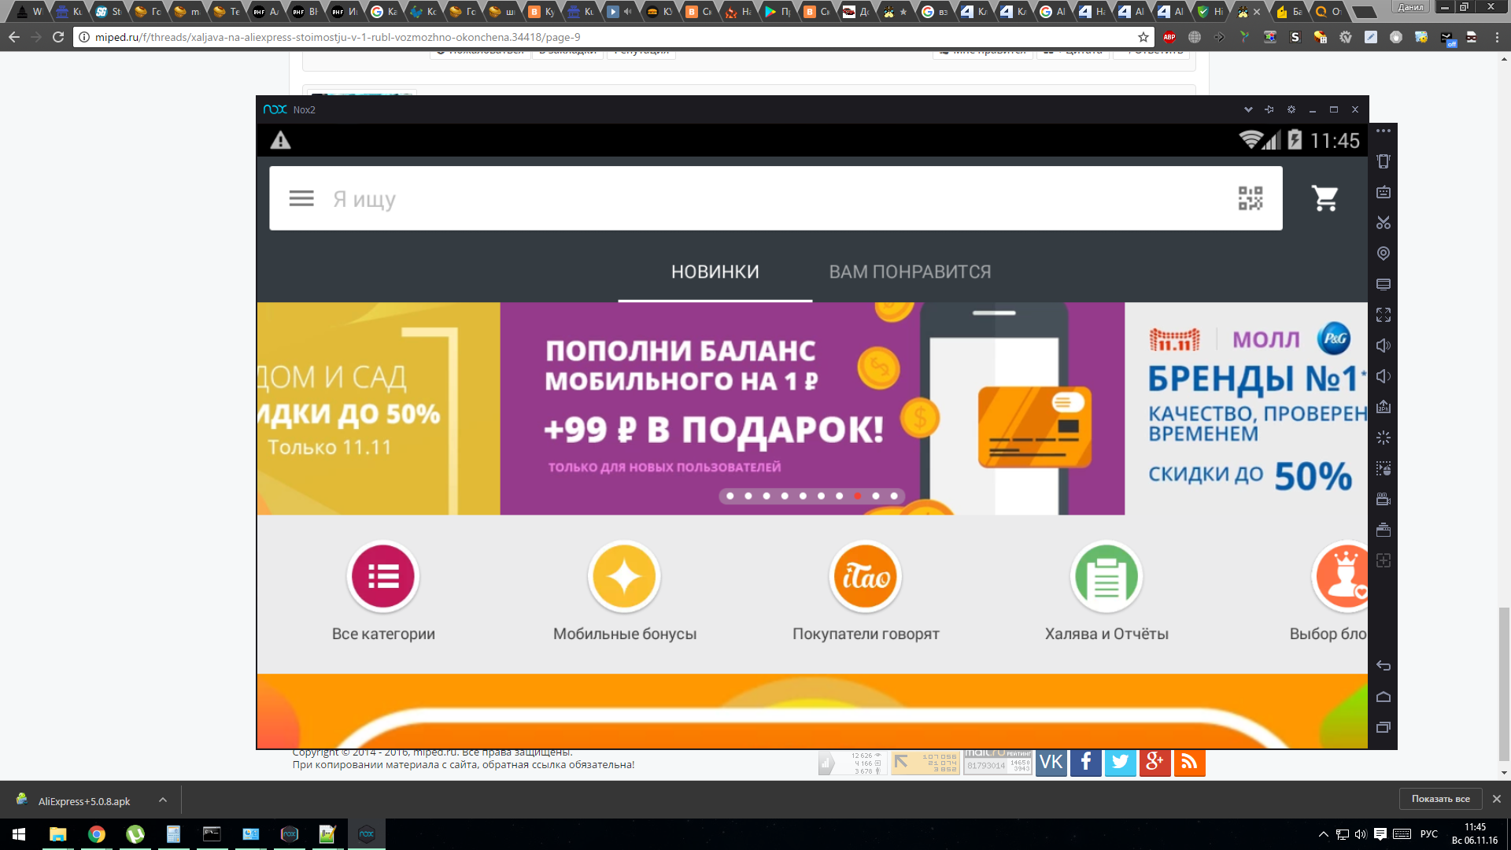Viewport: 1511px width, 850px height.
Task: Share page via Facebook button
Action: coord(1086,762)
